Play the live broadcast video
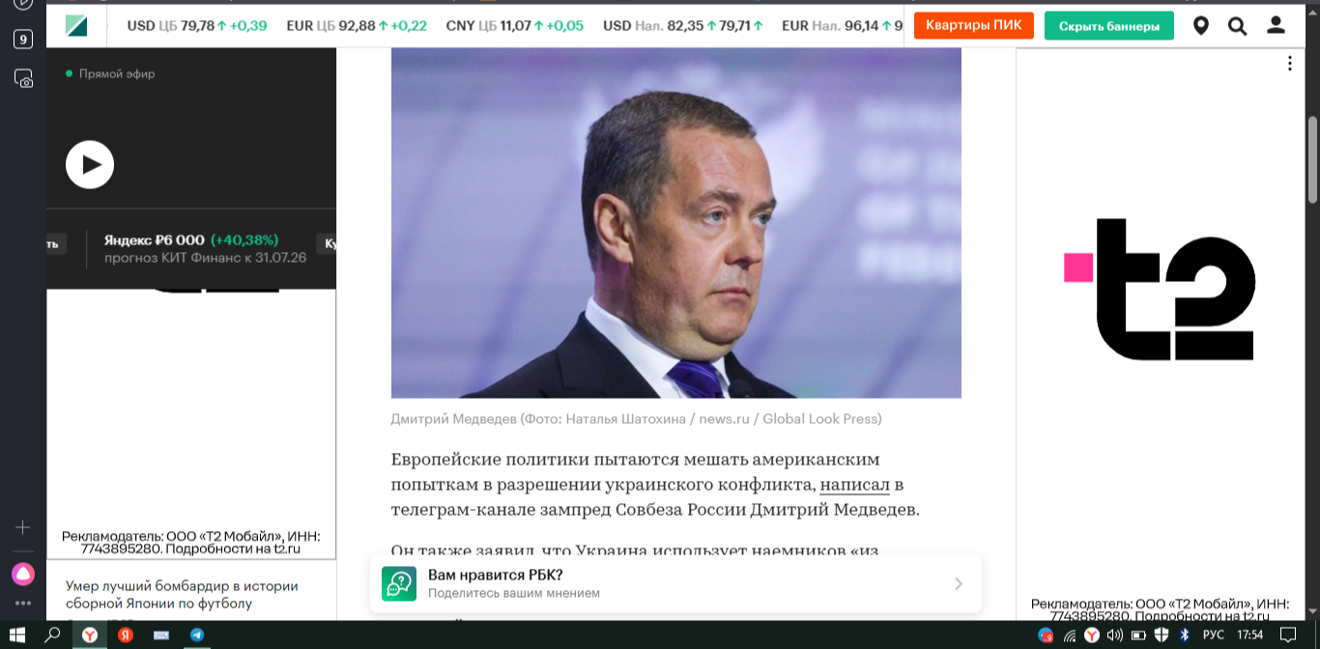 (90, 164)
